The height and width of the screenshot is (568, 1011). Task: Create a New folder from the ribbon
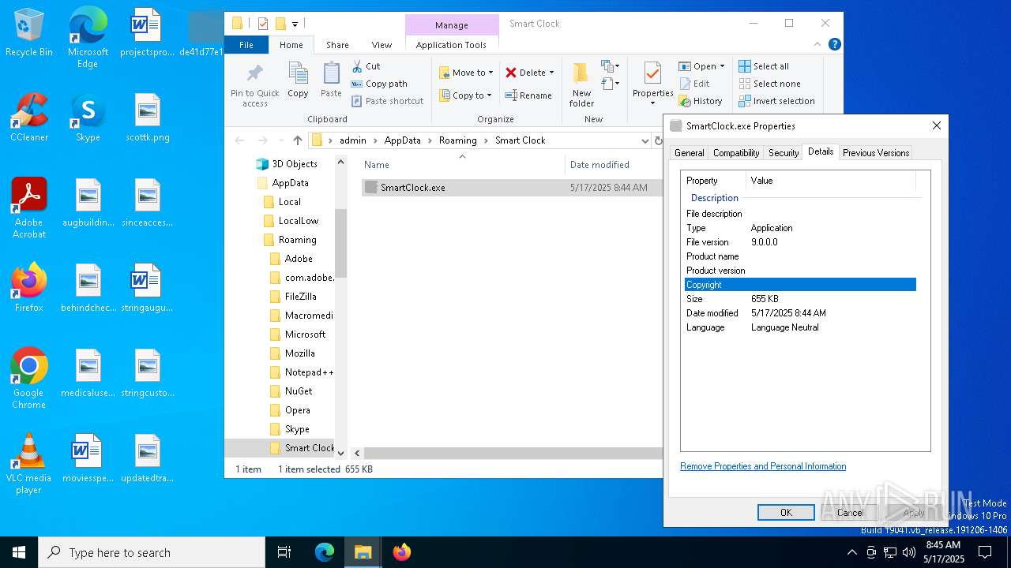pyautogui.click(x=581, y=84)
